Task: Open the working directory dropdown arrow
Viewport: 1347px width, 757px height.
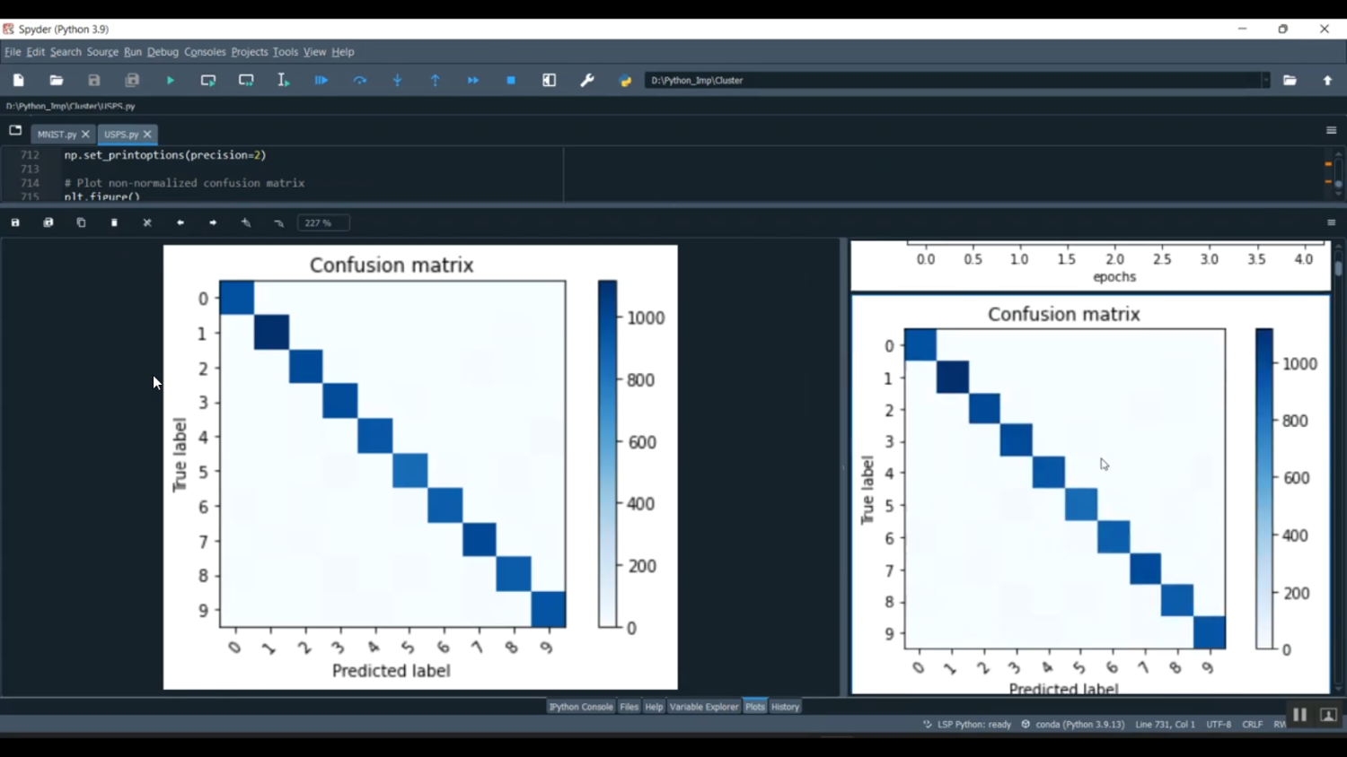Action: click(1265, 80)
